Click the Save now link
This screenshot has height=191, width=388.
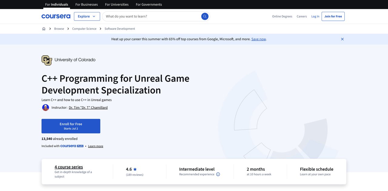coord(259,39)
